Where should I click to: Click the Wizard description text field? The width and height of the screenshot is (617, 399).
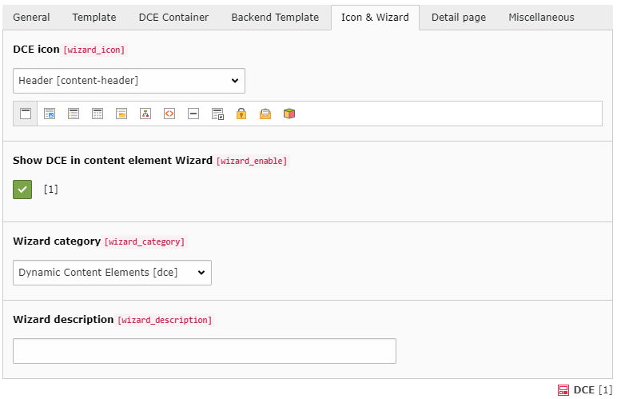pyautogui.click(x=205, y=351)
